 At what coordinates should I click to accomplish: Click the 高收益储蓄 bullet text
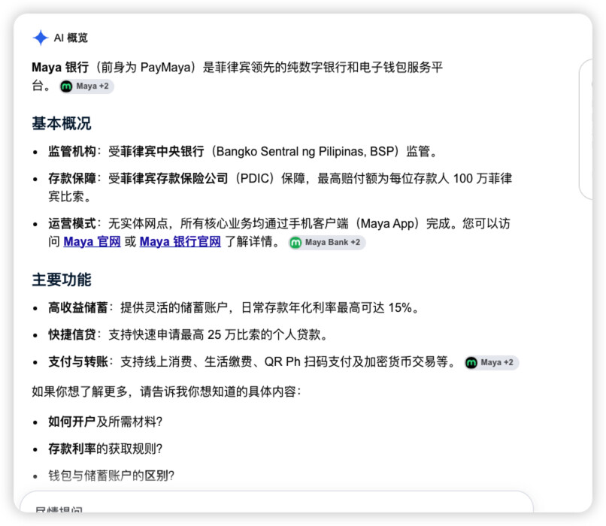[233, 308]
